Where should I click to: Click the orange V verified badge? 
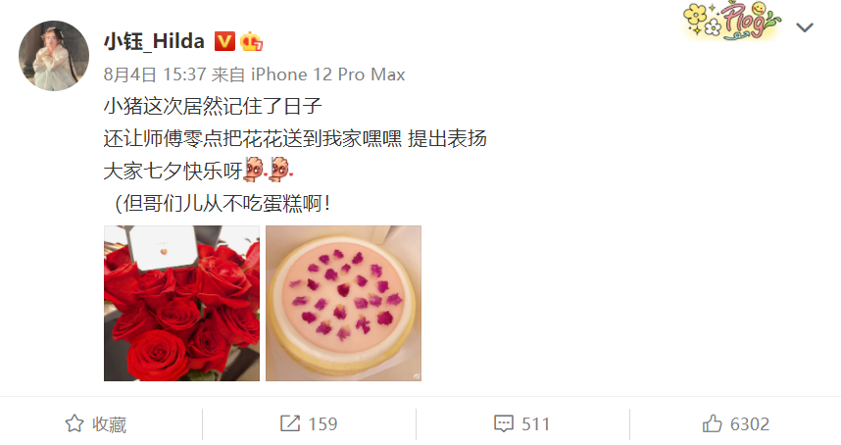[224, 41]
